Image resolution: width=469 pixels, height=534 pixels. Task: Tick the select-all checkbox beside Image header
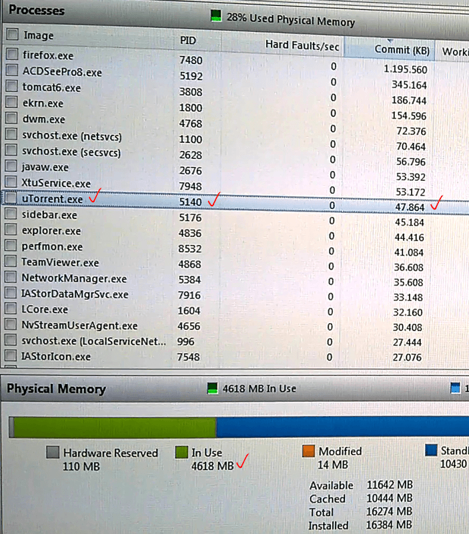(13, 34)
